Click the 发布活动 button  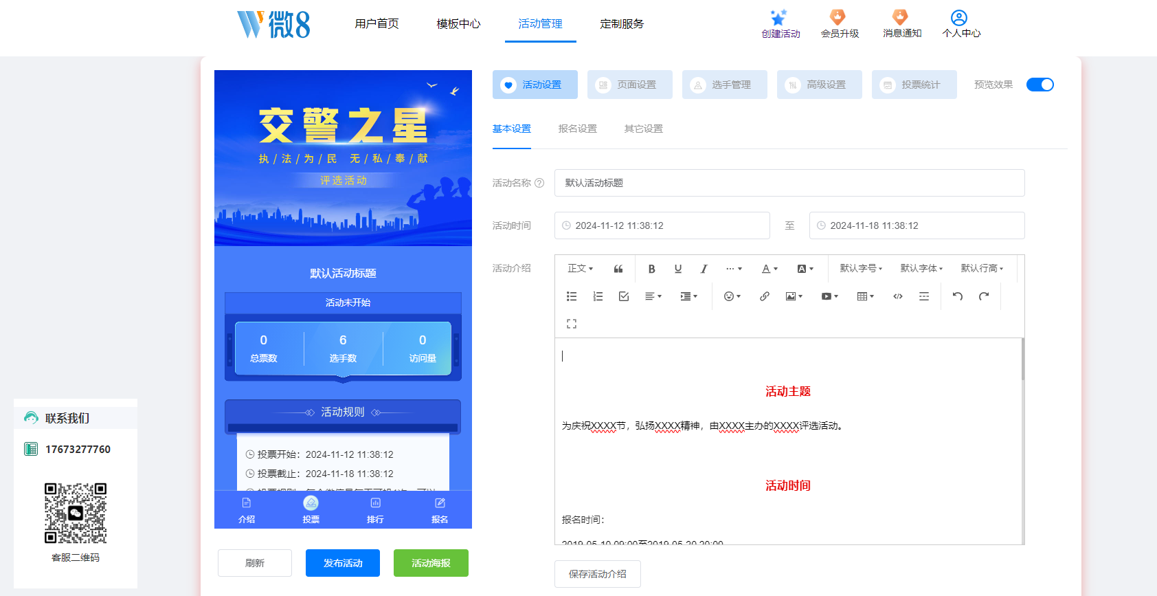pos(343,563)
